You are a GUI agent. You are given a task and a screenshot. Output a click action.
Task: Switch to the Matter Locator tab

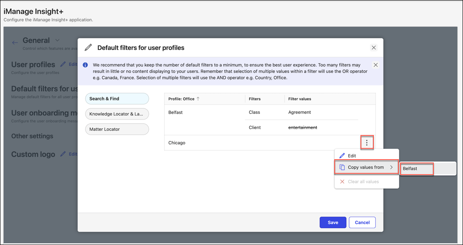pyautogui.click(x=117, y=129)
